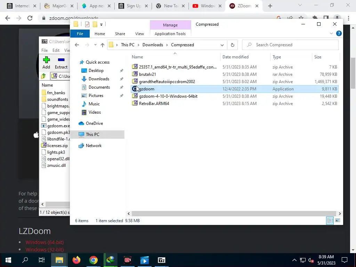Select Desktop in Quick access
This screenshot has width=356, height=267.
96,71
